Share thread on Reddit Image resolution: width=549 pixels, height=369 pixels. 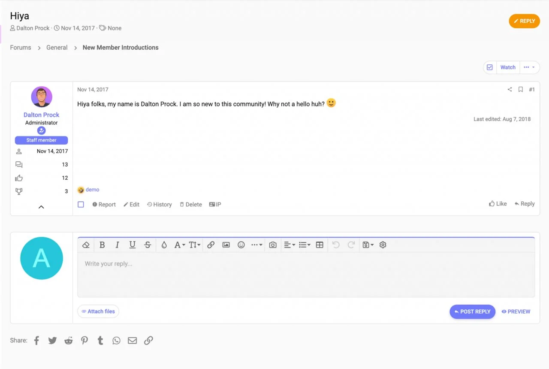tap(69, 340)
